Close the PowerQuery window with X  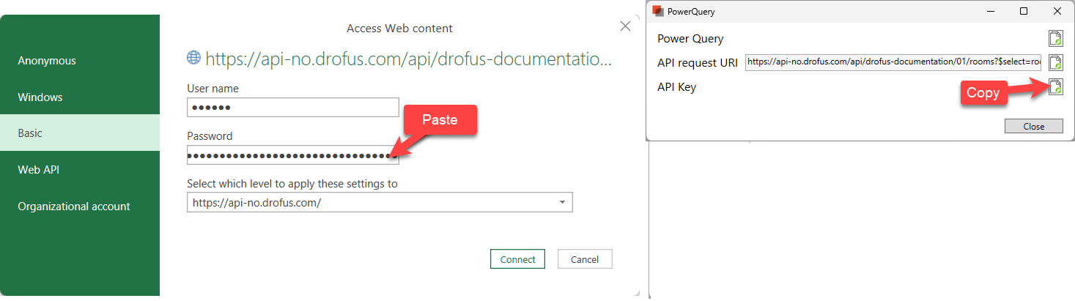coord(1057,12)
